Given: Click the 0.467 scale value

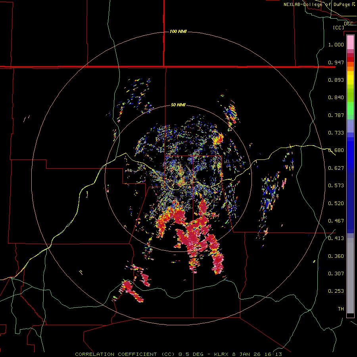Looking at the screenshot, I should point(336,221).
